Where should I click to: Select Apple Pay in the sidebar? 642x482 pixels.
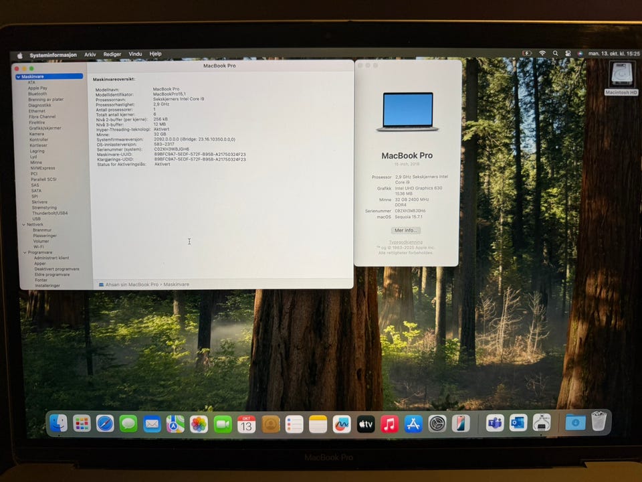[37, 88]
